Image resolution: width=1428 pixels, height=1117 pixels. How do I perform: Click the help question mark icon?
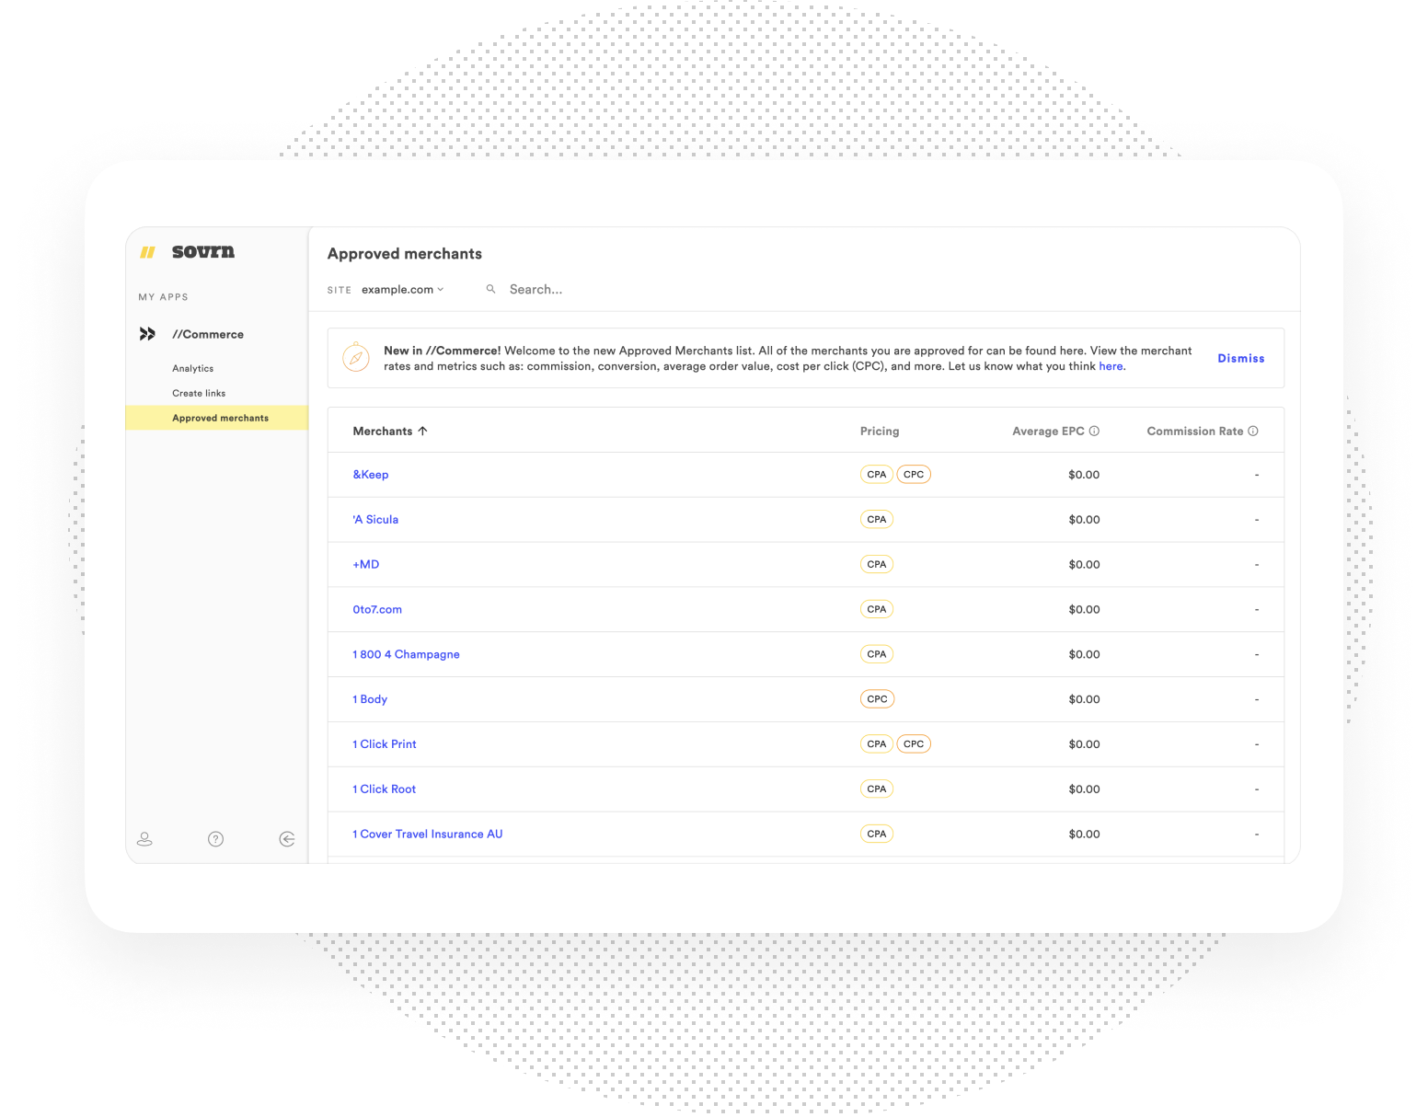tap(215, 838)
